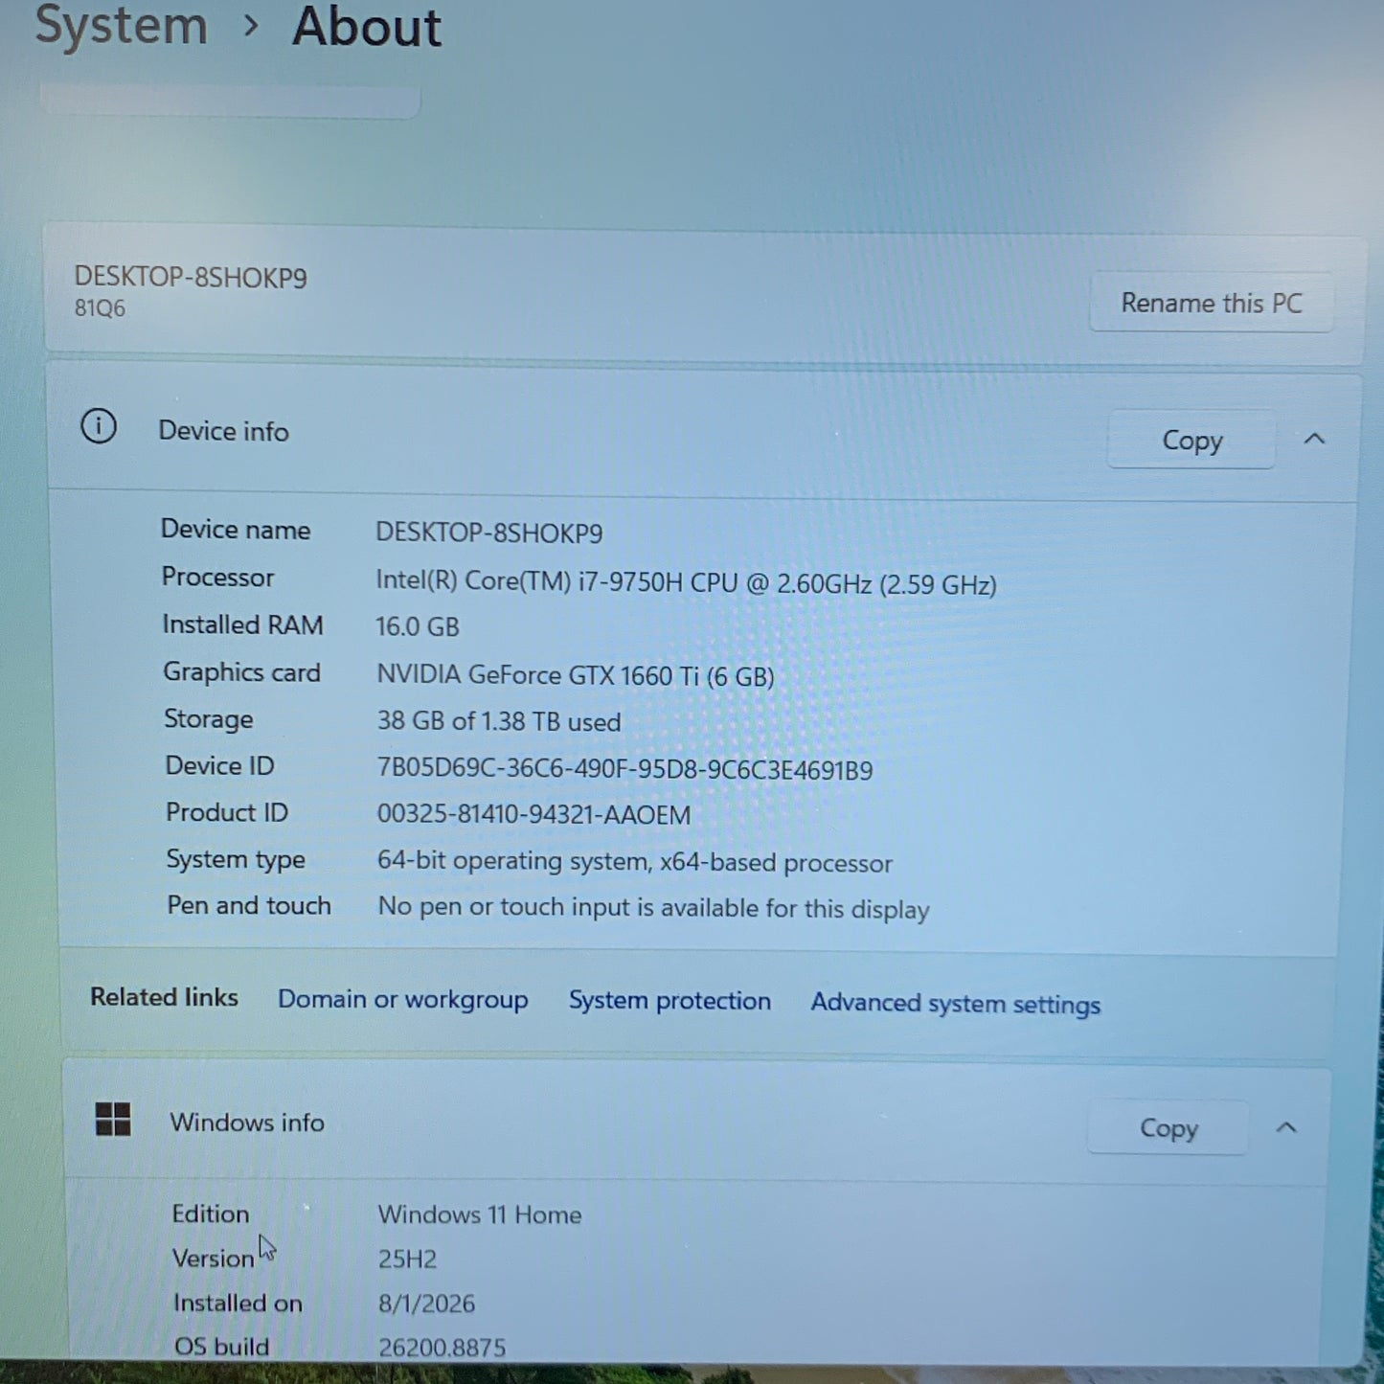1384x1384 pixels.
Task: Click DESKTOP-8SHOKP9 name in top card
Action: [x=191, y=277]
